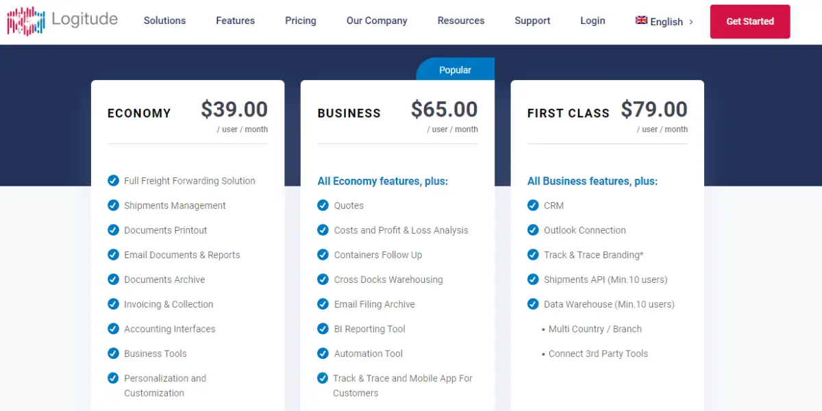
Task: Click the checkmark icon next to CRM
Action: coord(532,205)
